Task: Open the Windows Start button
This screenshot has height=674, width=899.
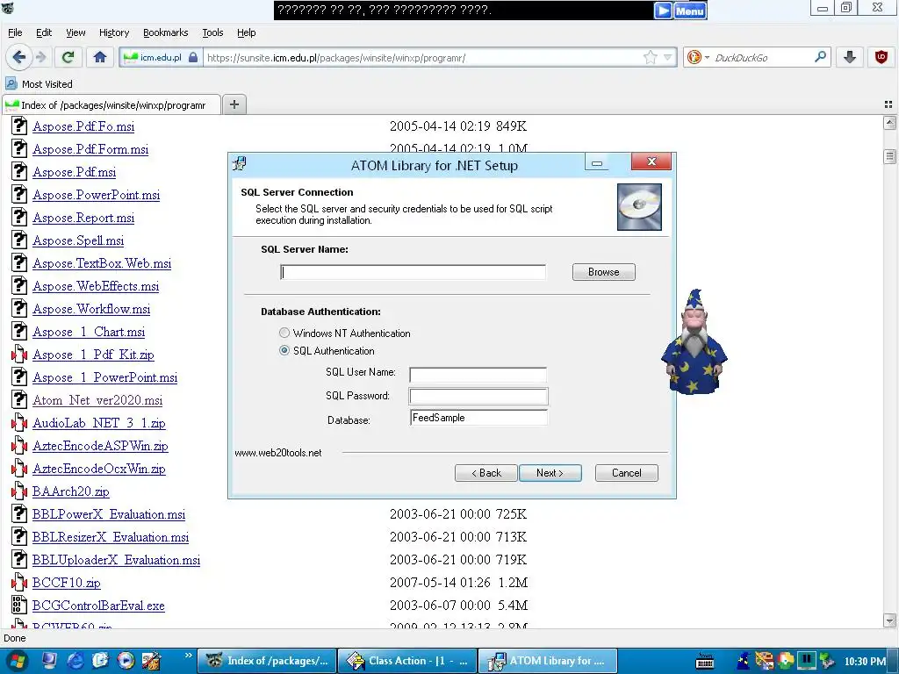Action: tap(18, 661)
